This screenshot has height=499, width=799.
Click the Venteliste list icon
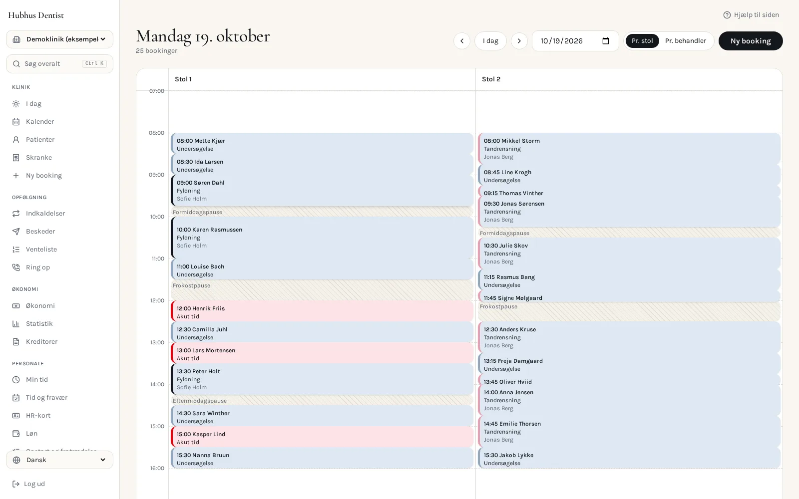(x=16, y=249)
